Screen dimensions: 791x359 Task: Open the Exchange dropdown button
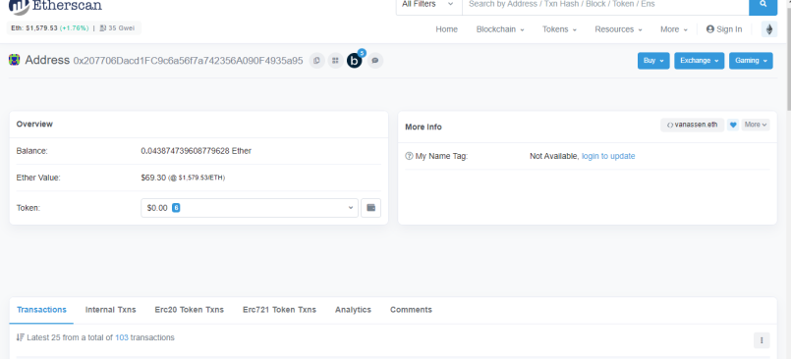[x=700, y=61]
